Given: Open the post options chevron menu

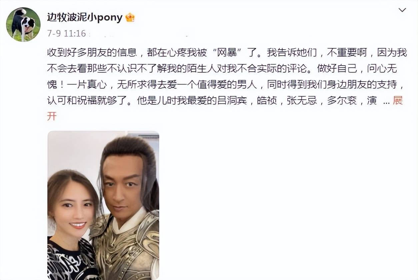Looking at the screenshot, I should 402,10.
